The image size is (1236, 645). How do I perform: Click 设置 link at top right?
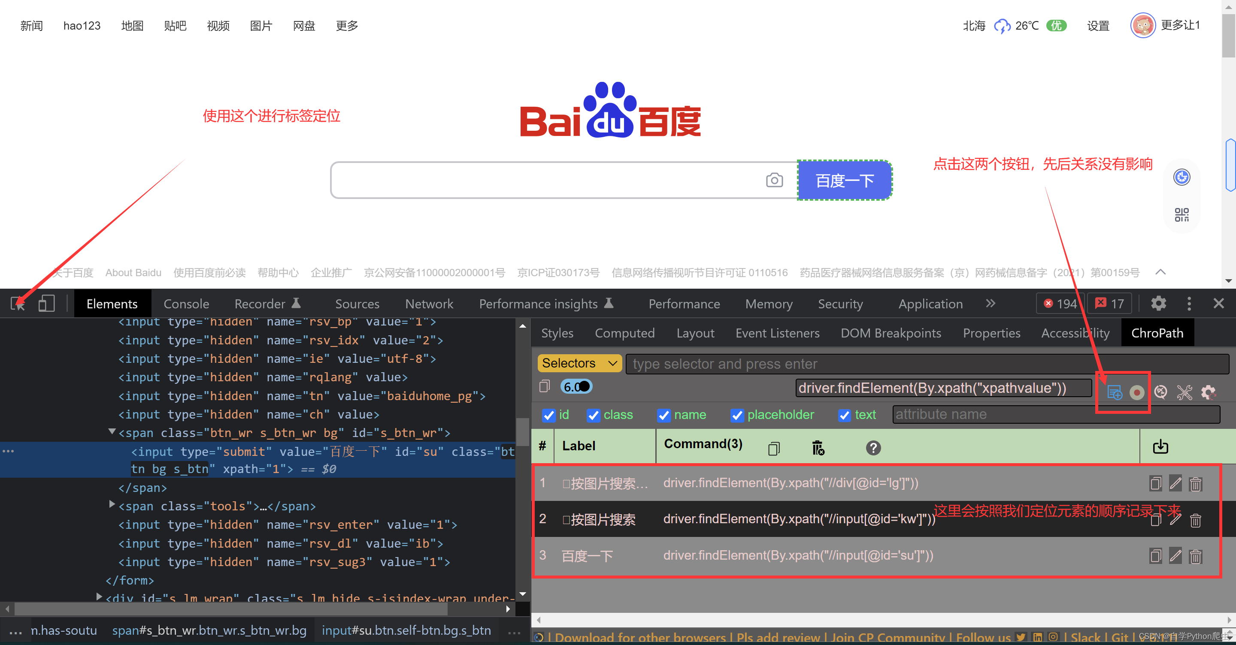1098,25
